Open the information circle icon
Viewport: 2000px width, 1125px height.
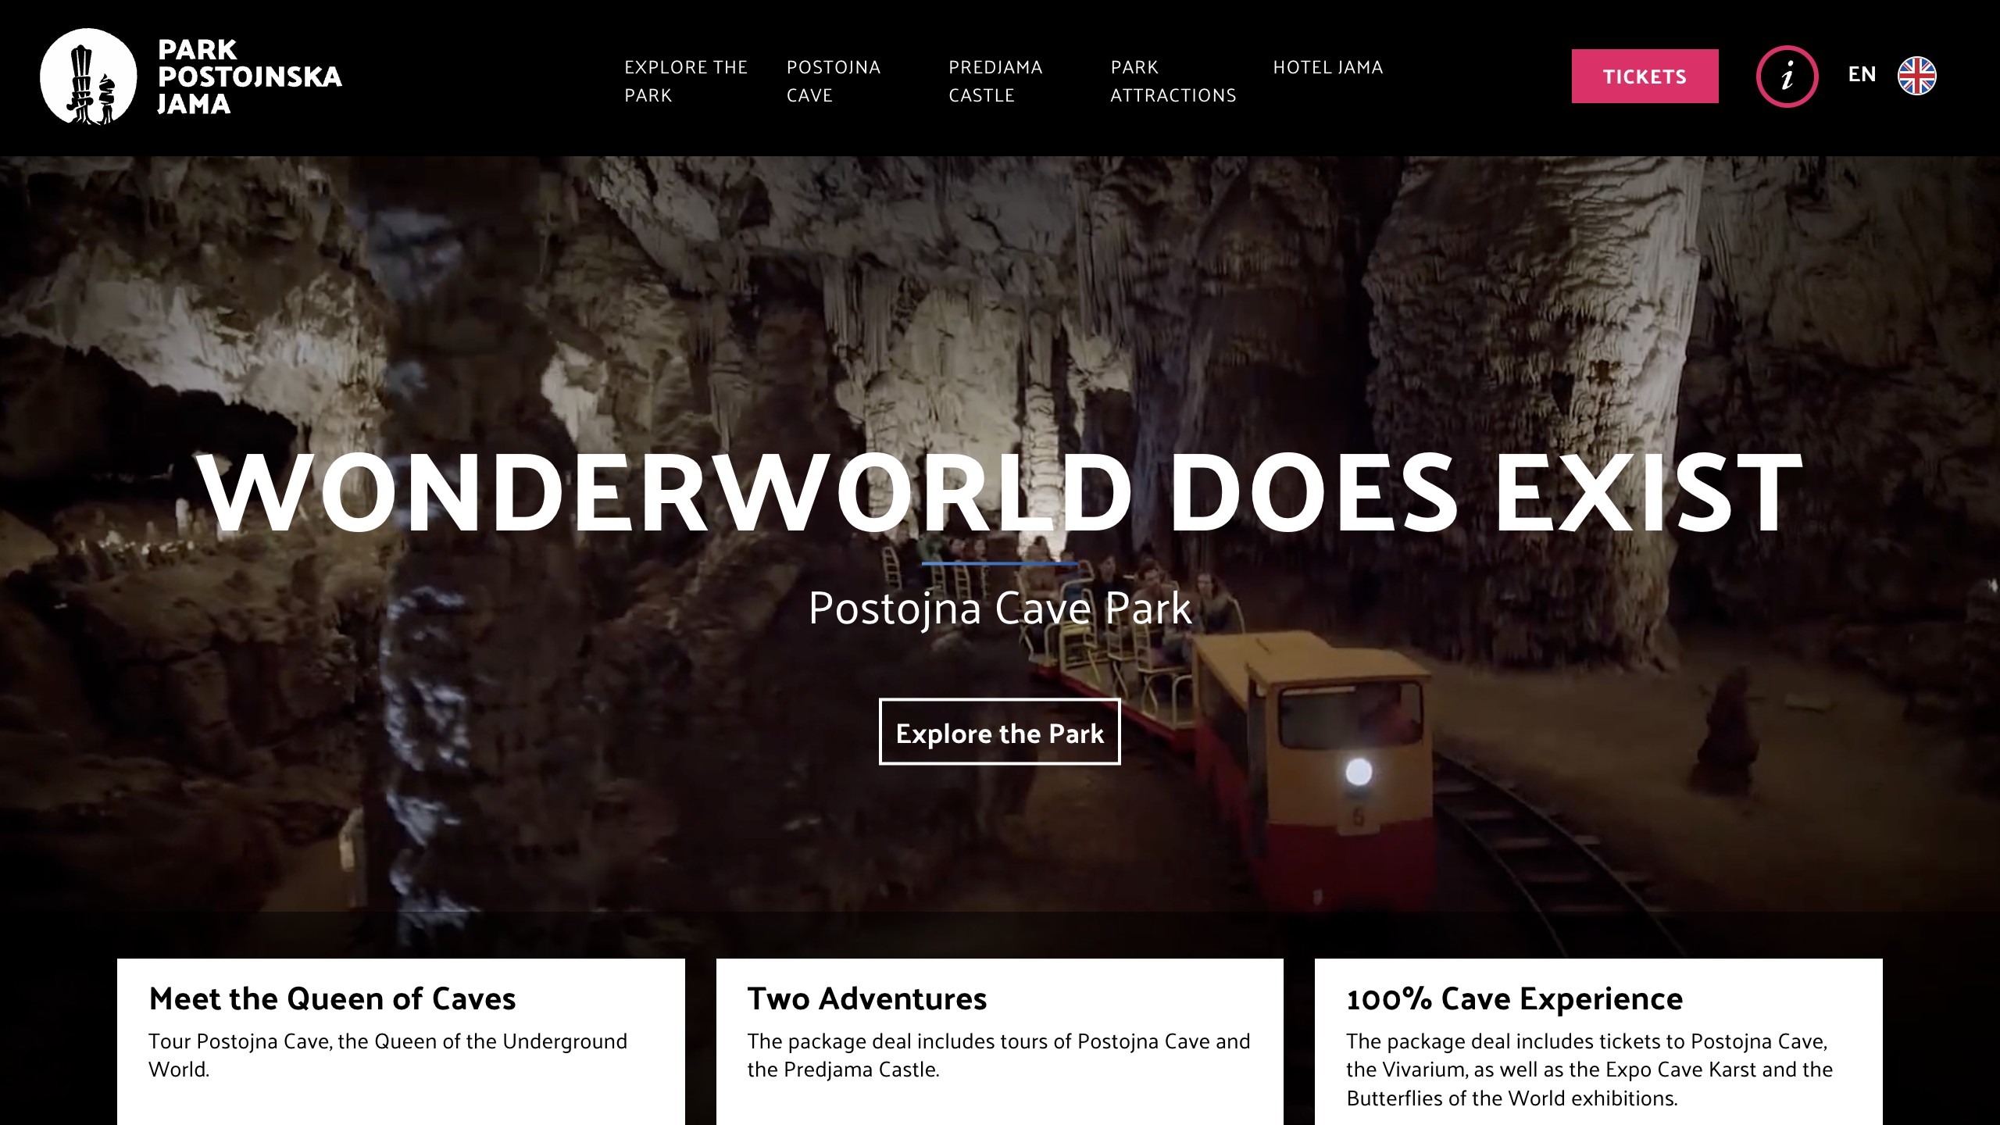tap(1787, 77)
